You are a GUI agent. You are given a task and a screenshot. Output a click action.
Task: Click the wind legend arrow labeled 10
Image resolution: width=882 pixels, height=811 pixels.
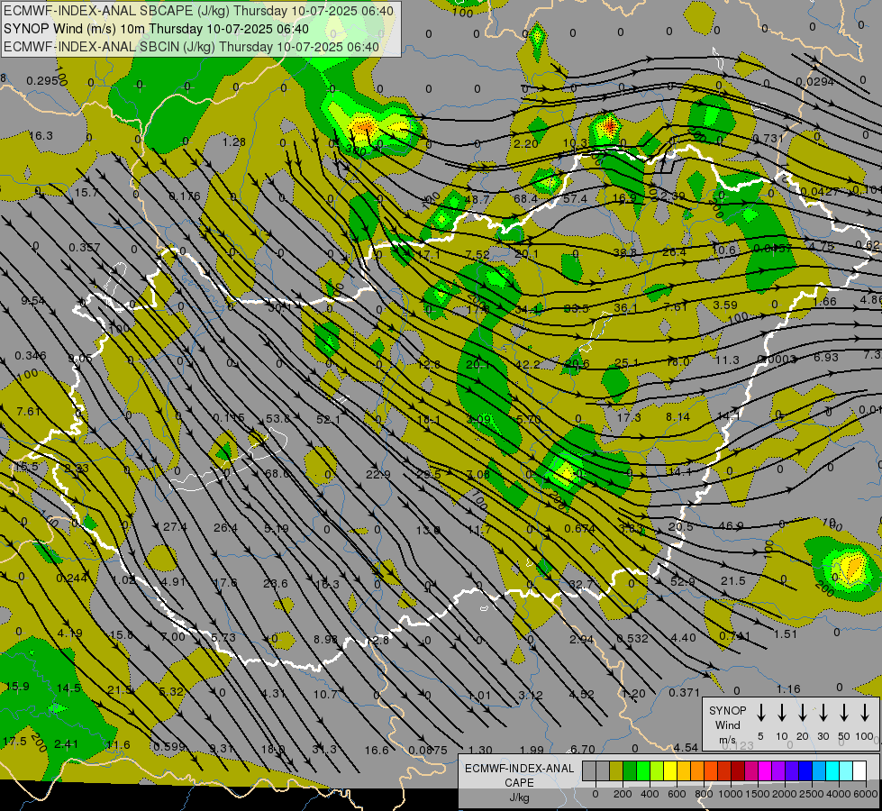(x=782, y=713)
